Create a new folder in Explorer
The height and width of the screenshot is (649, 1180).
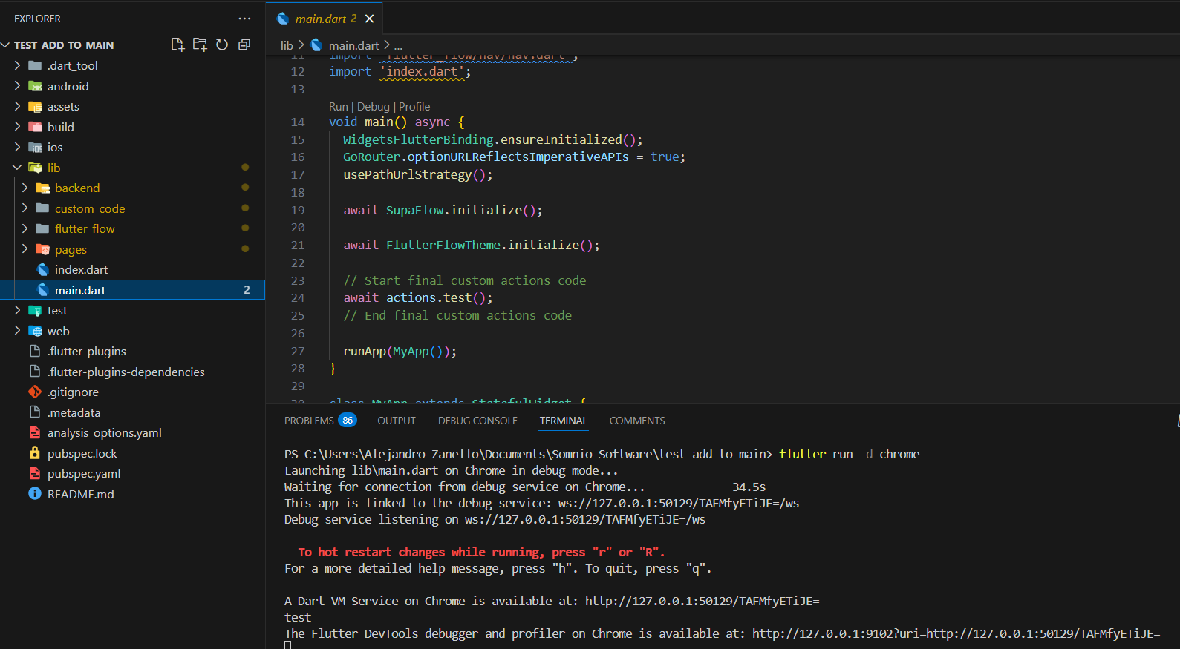click(200, 45)
